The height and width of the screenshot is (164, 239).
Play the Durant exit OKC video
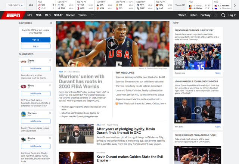point(76,134)
